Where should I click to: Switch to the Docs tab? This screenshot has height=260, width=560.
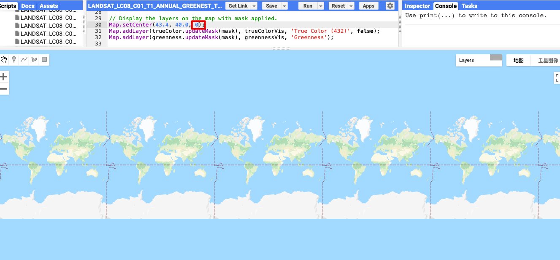point(28,6)
